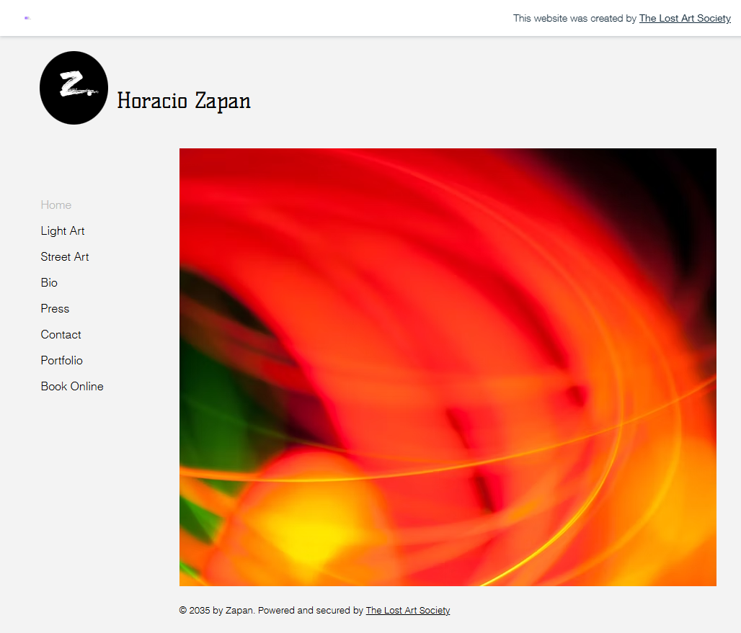Click the '© 2035 by Zapan' footer text
The height and width of the screenshot is (633, 741).
click(217, 611)
